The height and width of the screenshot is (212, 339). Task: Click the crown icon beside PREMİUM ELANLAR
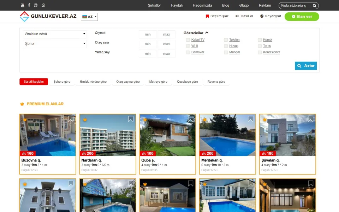[x=22, y=104]
